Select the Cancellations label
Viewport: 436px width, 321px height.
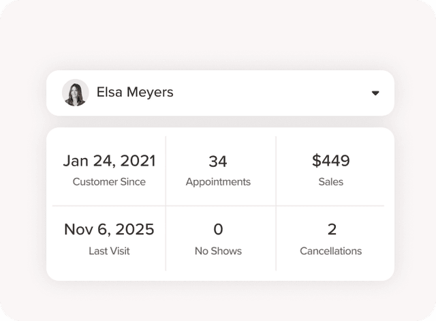coord(331,251)
